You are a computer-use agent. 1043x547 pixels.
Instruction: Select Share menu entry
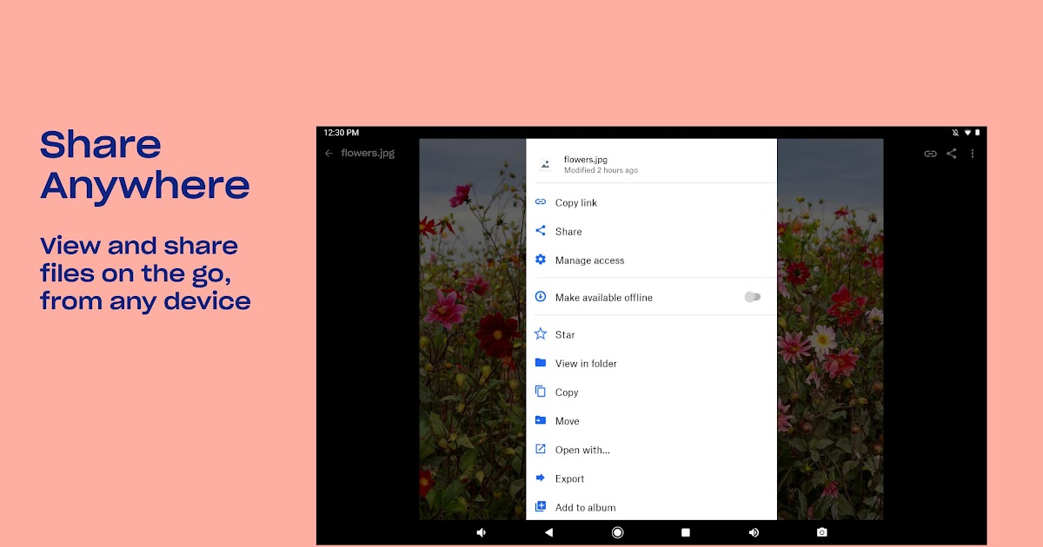click(x=652, y=231)
